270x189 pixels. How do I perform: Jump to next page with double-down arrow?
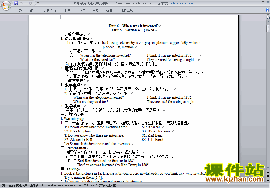coord(268,180)
